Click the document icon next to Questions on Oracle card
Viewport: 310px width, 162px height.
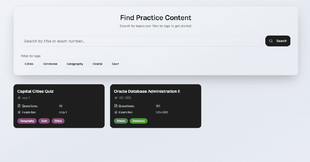(x=116, y=106)
